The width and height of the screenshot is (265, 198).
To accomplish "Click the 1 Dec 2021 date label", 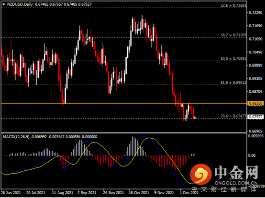I will coord(189,193).
